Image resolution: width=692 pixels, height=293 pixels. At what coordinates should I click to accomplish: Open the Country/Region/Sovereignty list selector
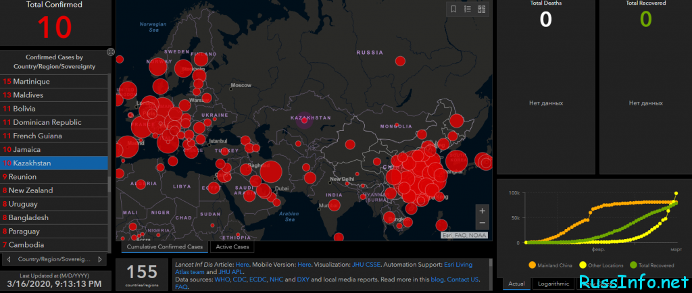(54, 259)
